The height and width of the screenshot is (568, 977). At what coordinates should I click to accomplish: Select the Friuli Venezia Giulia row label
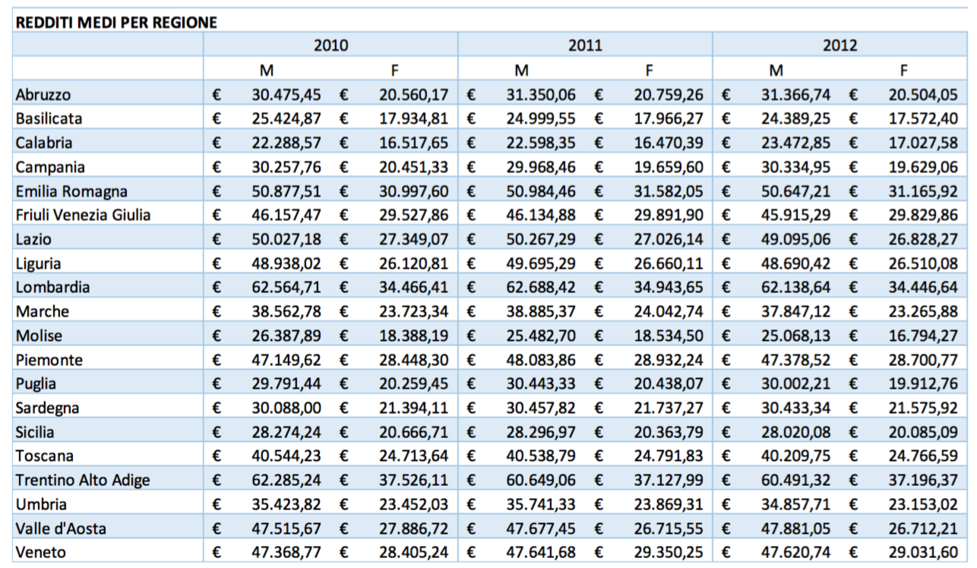tap(108, 215)
